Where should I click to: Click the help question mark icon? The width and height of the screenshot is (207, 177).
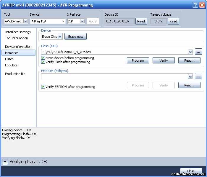click(x=195, y=5)
